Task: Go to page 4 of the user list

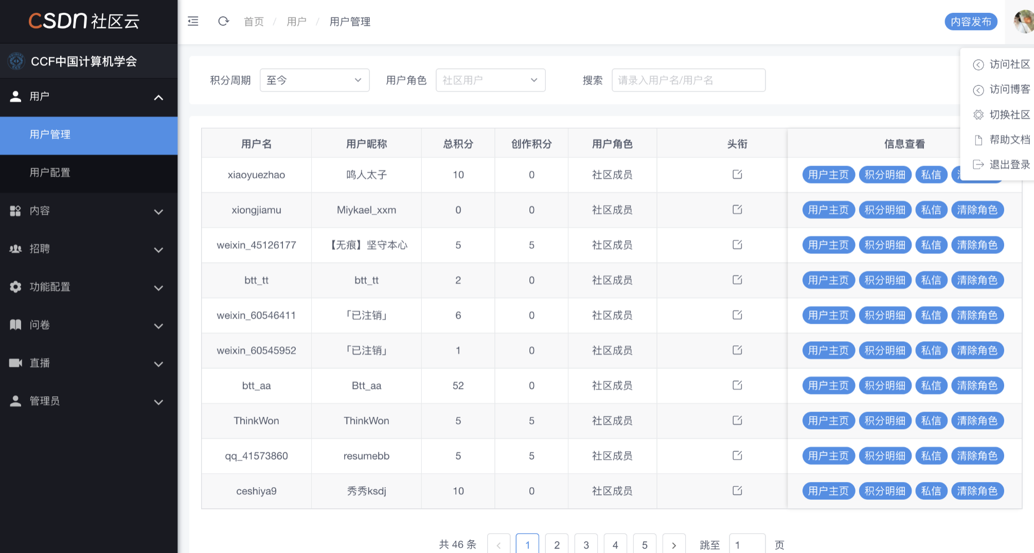Action: 615,544
